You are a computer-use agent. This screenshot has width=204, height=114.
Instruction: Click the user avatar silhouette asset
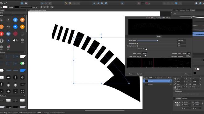tap(2, 41)
